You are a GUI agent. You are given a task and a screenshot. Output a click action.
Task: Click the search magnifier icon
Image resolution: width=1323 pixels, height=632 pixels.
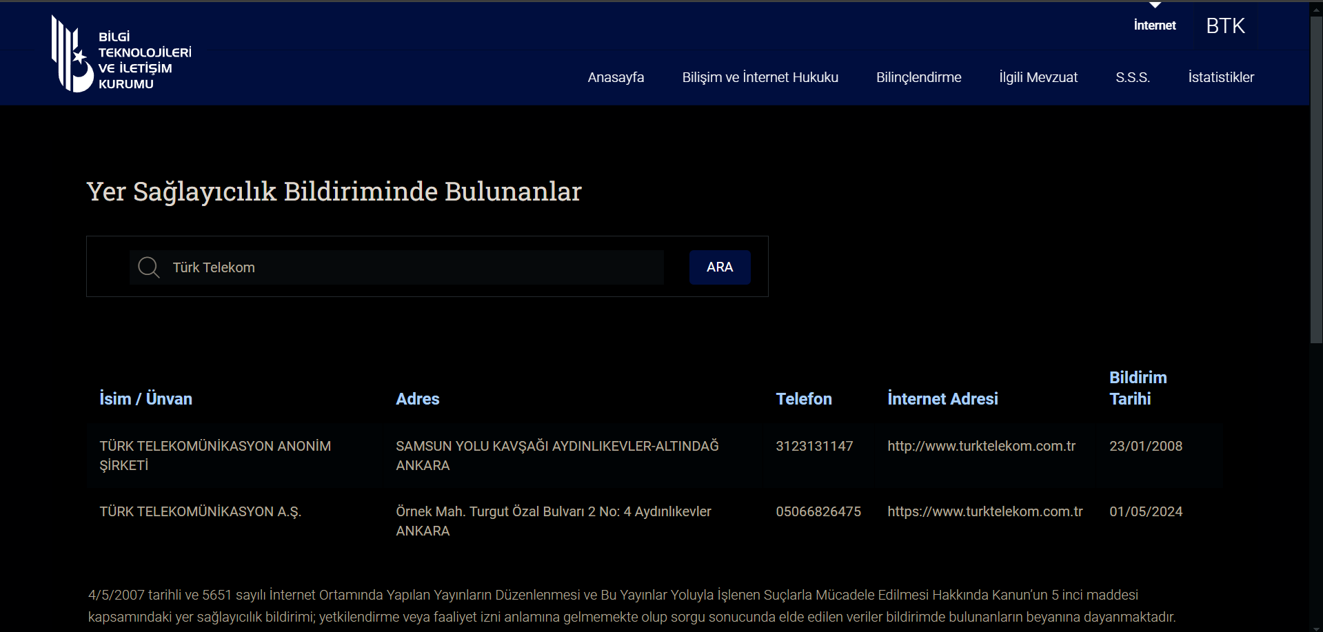click(x=149, y=267)
